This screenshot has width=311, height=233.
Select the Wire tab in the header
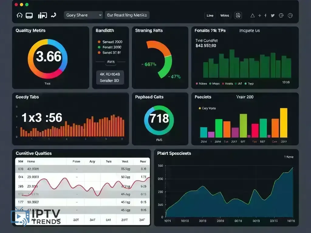pos(225,15)
